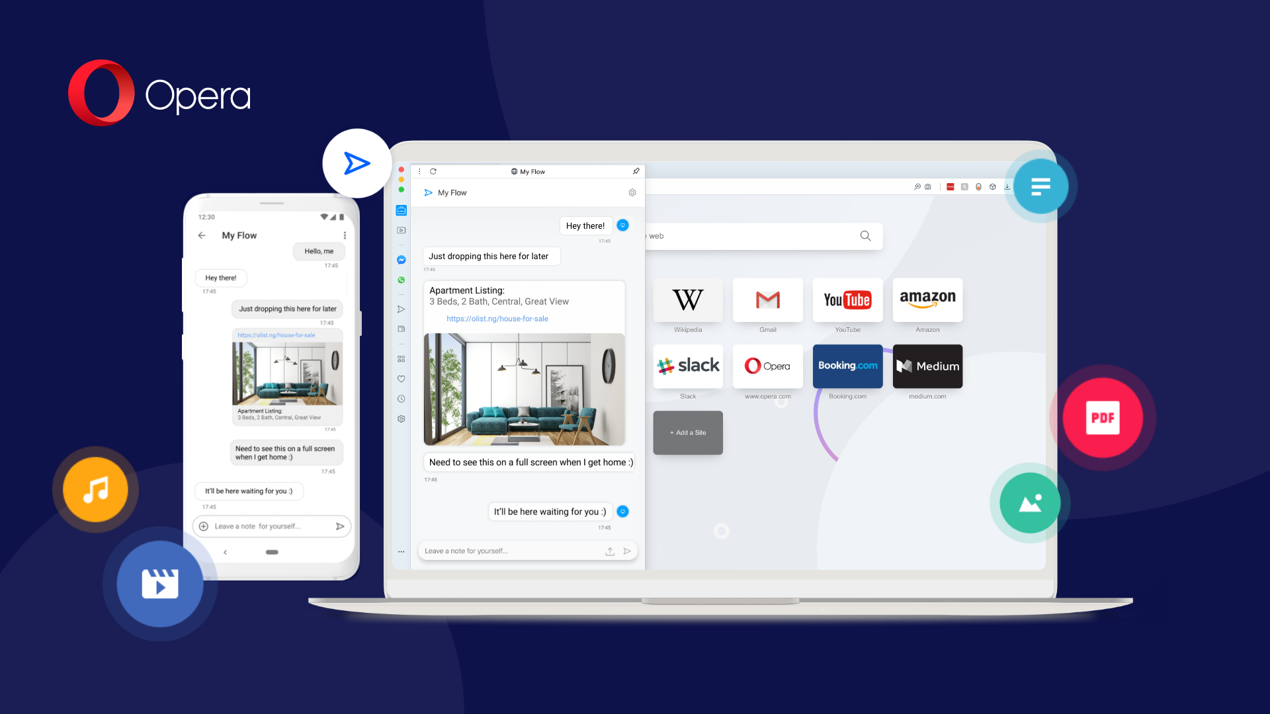Screen dimensions: 1270x714
Task: Open the YouTube speed dial tile
Action: (847, 300)
